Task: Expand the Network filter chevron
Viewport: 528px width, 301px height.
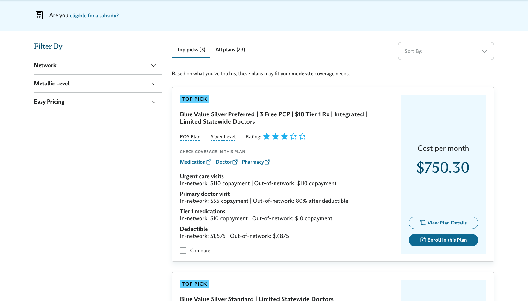Action: [154, 65]
